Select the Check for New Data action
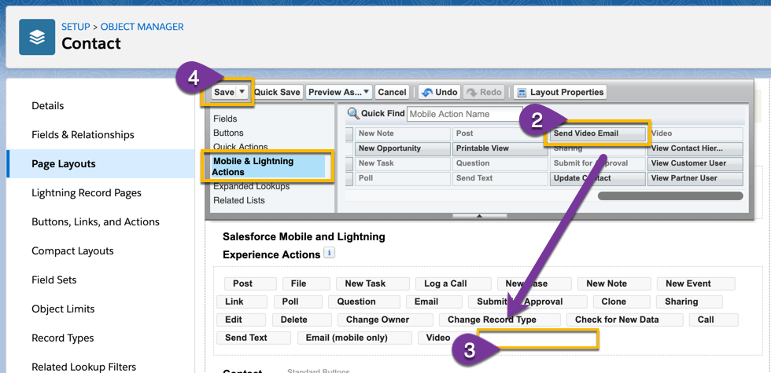Screen dimensions: 771x373 [x=625, y=320]
